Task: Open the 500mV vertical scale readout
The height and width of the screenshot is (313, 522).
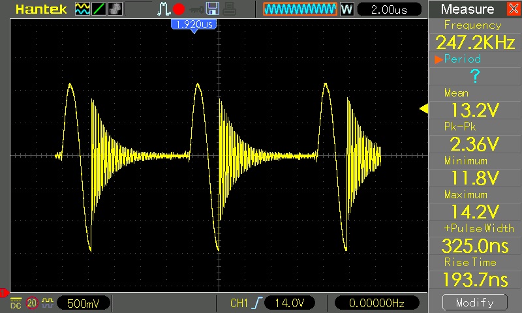Action: click(x=84, y=303)
